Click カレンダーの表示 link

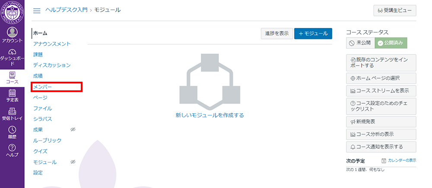pos(399,160)
